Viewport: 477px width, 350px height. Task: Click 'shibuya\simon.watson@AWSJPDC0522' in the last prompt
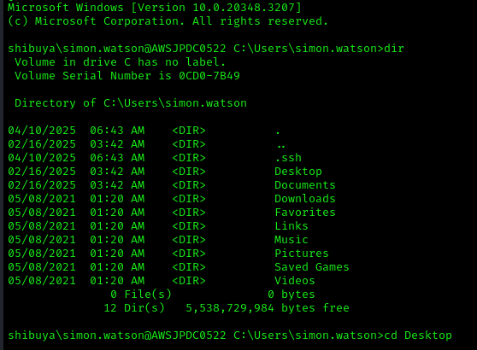pos(117,335)
